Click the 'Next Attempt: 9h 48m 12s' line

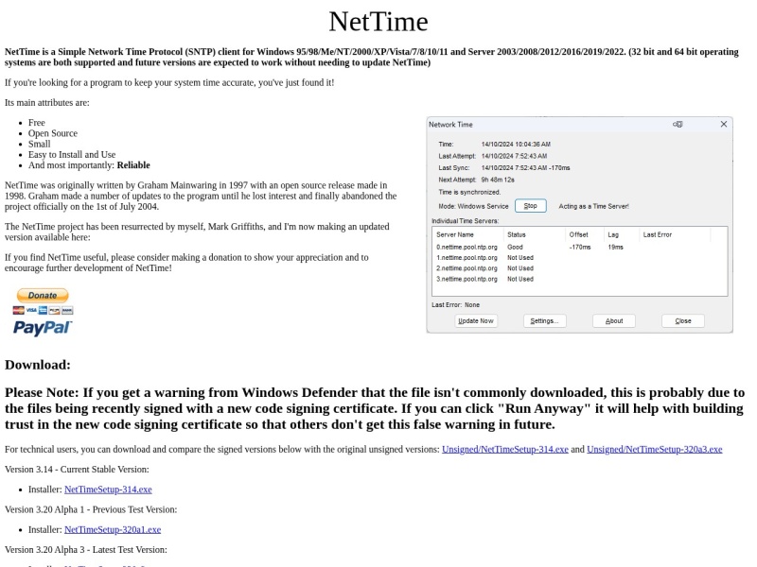476,180
